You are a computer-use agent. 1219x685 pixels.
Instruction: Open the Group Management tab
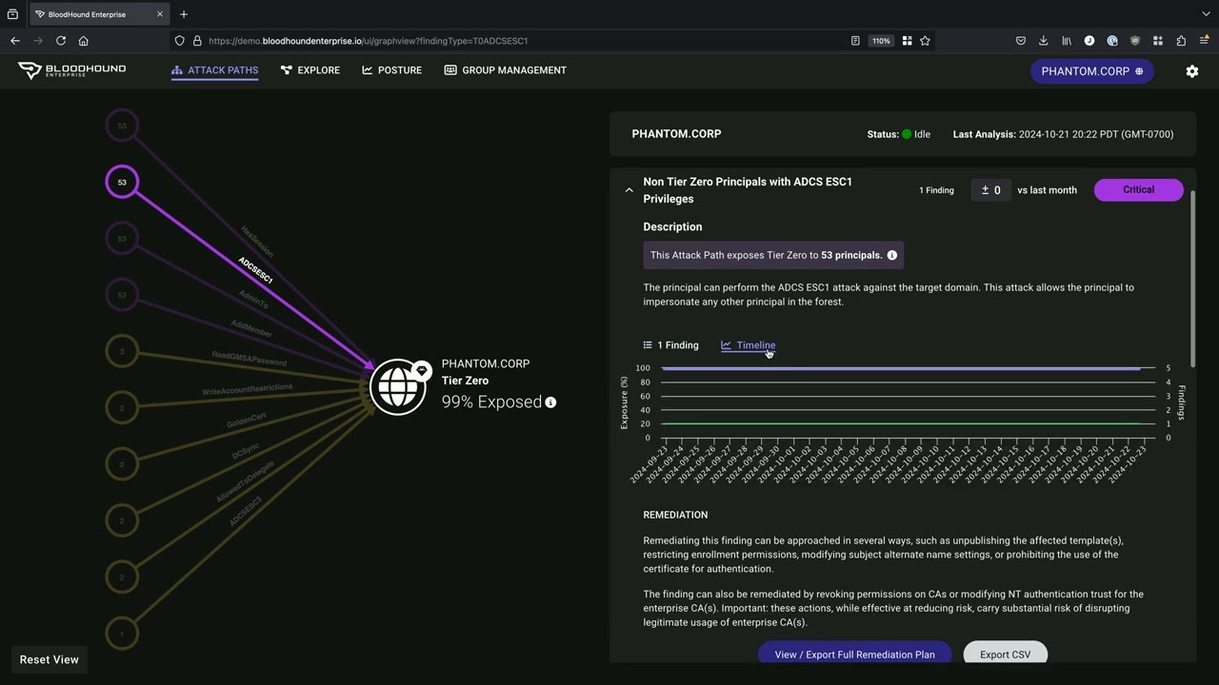tap(505, 70)
